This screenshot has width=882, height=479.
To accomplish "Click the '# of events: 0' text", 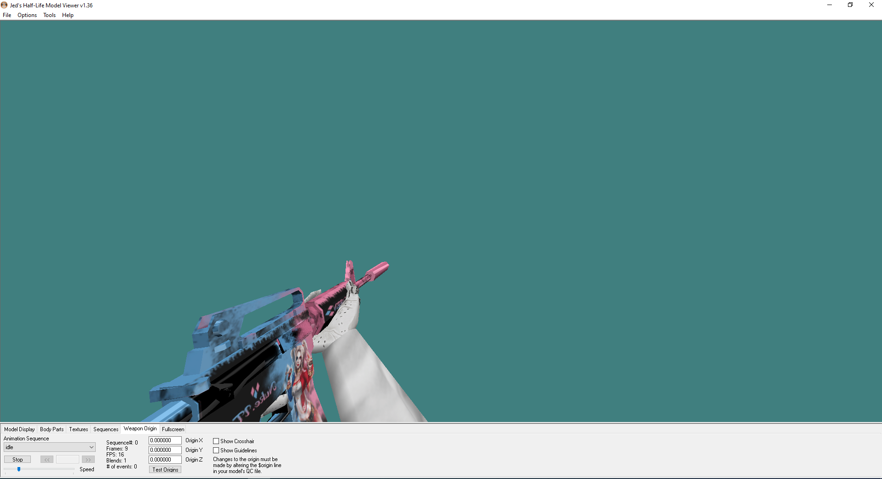I will 121,467.
